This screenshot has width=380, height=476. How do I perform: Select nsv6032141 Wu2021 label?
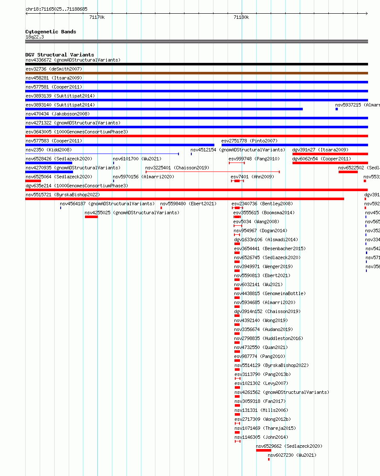pos(258,284)
